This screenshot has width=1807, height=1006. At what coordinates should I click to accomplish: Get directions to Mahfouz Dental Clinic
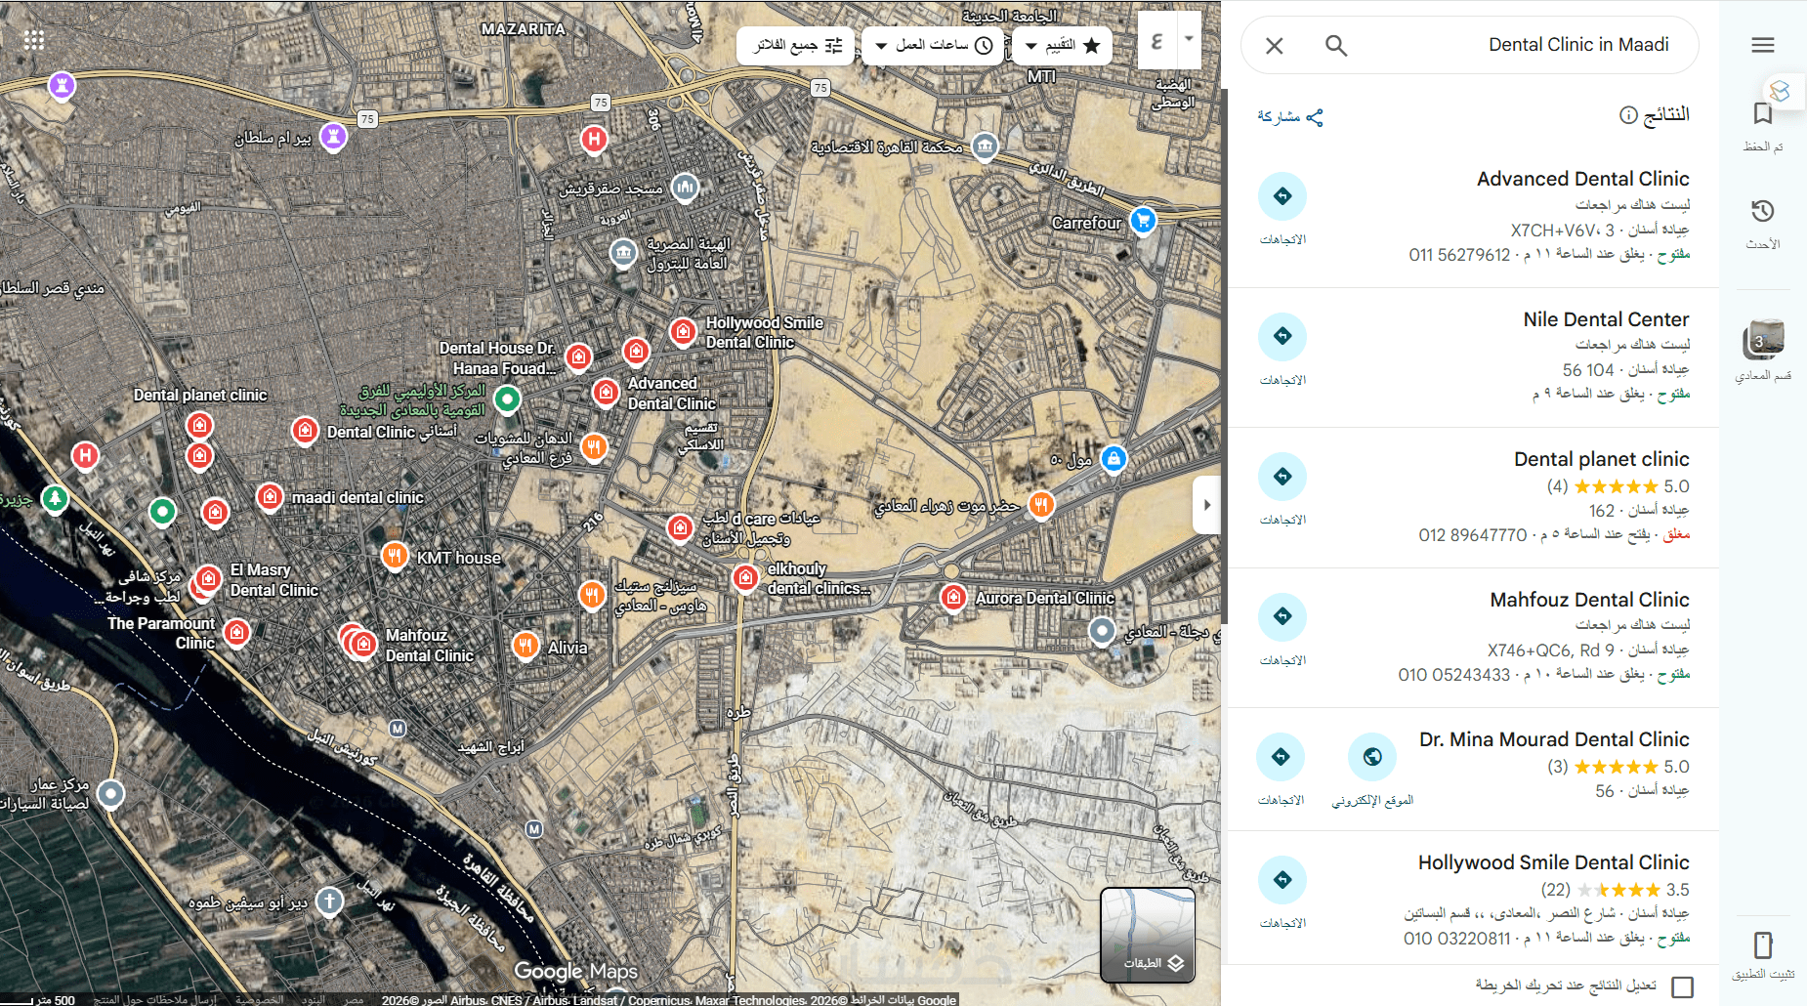click(x=1282, y=616)
